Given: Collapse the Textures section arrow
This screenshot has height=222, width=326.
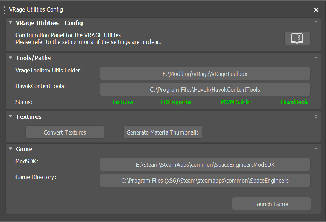Looking at the screenshot, I should click(x=11, y=117).
